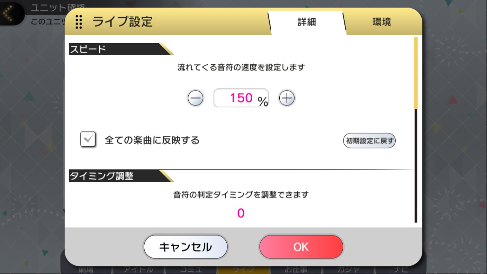Screen dimensions: 487x274
Task: Toggle the 全ての楽曲に反映する checkbox
Action: point(88,140)
